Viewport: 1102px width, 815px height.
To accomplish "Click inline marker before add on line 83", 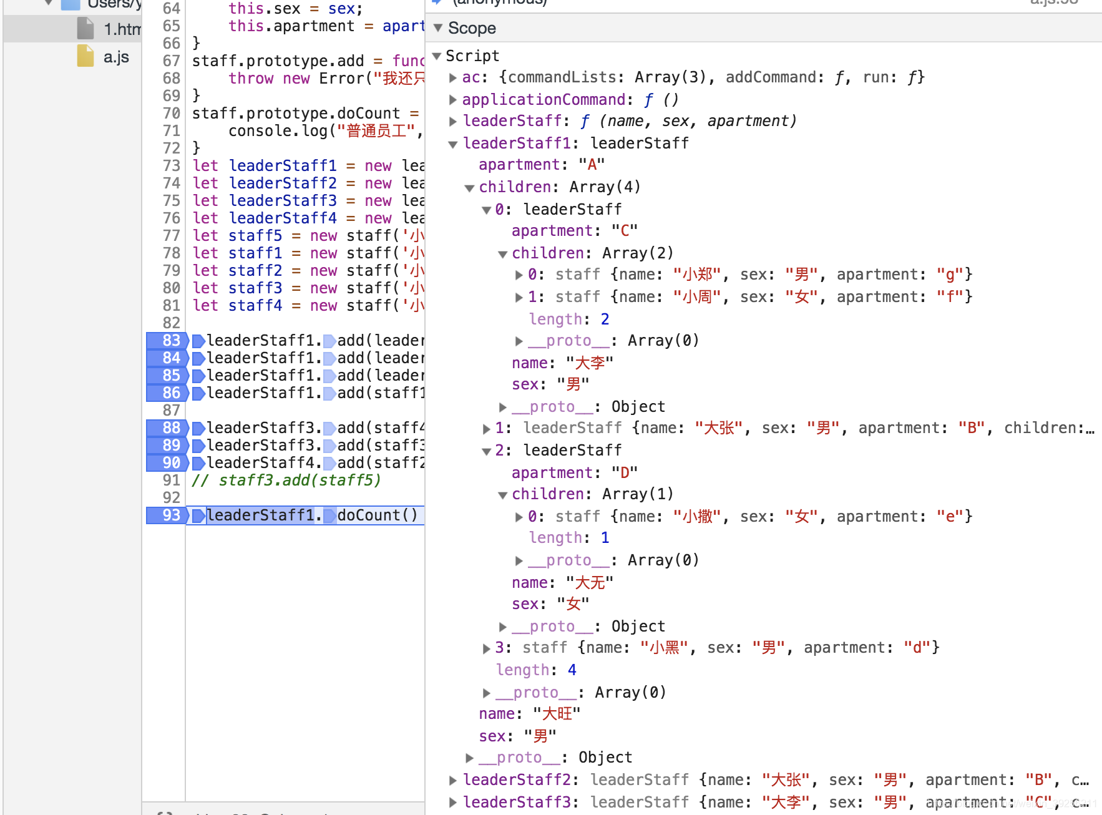I will click(330, 341).
